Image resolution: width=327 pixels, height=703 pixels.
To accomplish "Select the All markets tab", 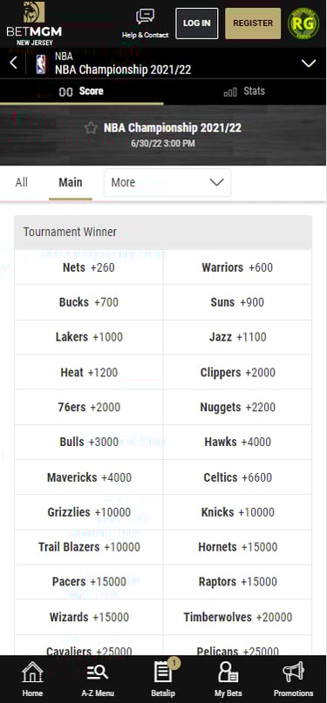I will [22, 182].
